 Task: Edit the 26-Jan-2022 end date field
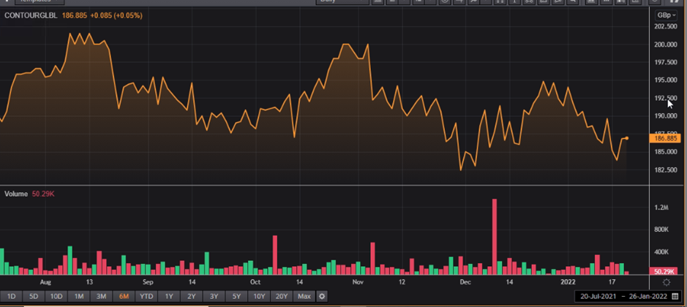coord(648,297)
